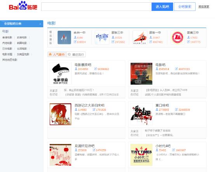Click member icon under 邵东三中
This screenshot has height=172, width=215.
[113, 37]
